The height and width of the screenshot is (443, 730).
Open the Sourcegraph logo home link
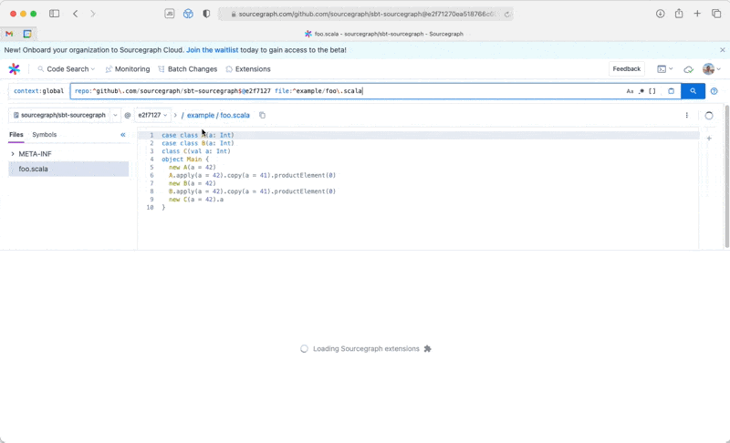click(x=14, y=68)
